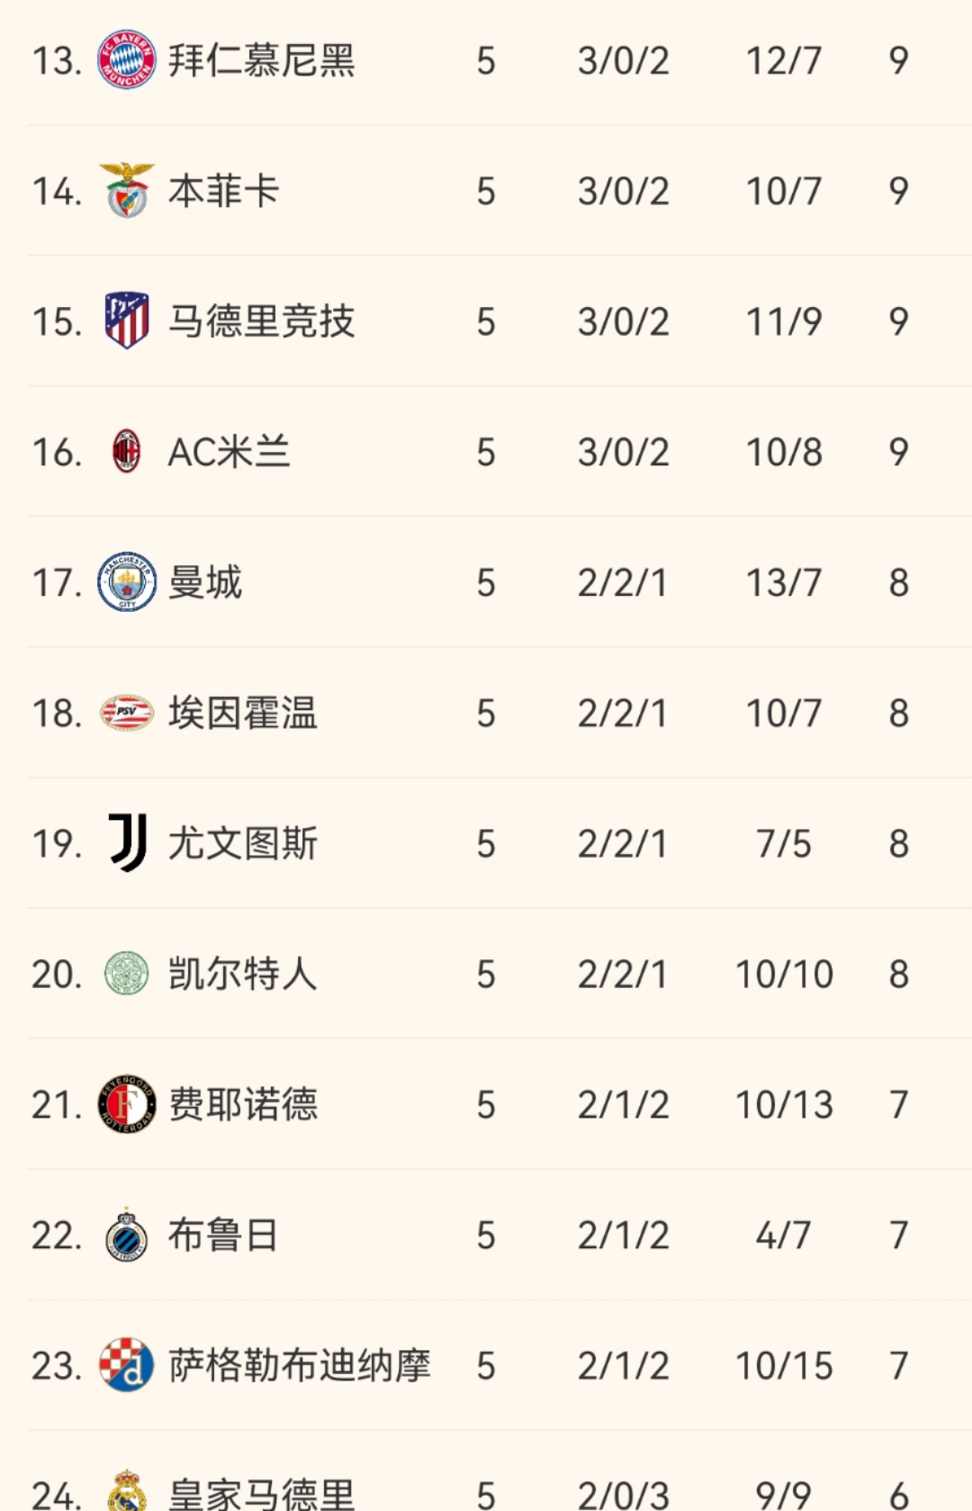Select the Atletico Madrid badge
972x1511 pixels.
[x=127, y=321]
